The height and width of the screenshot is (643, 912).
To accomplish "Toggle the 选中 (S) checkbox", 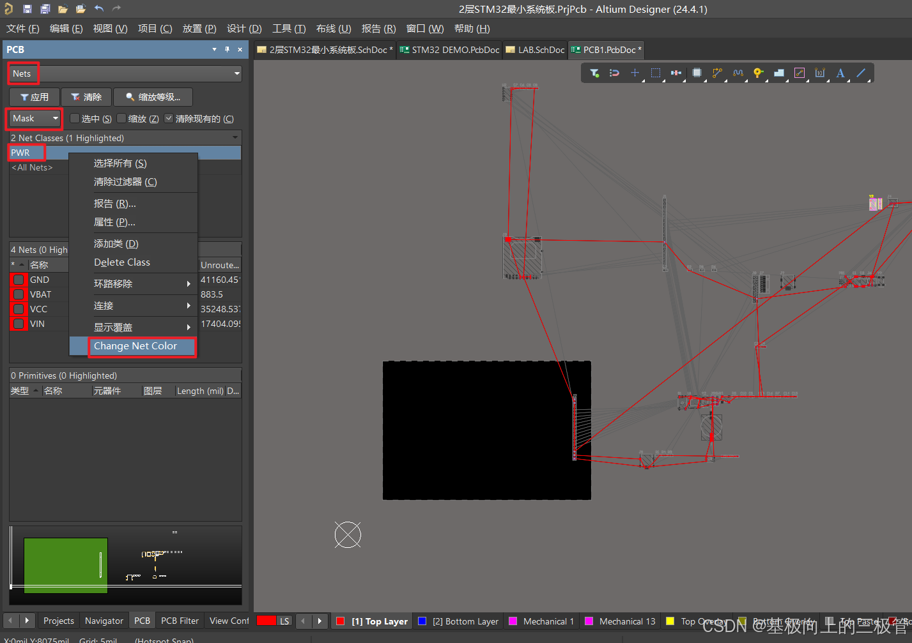I will [75, 118].
